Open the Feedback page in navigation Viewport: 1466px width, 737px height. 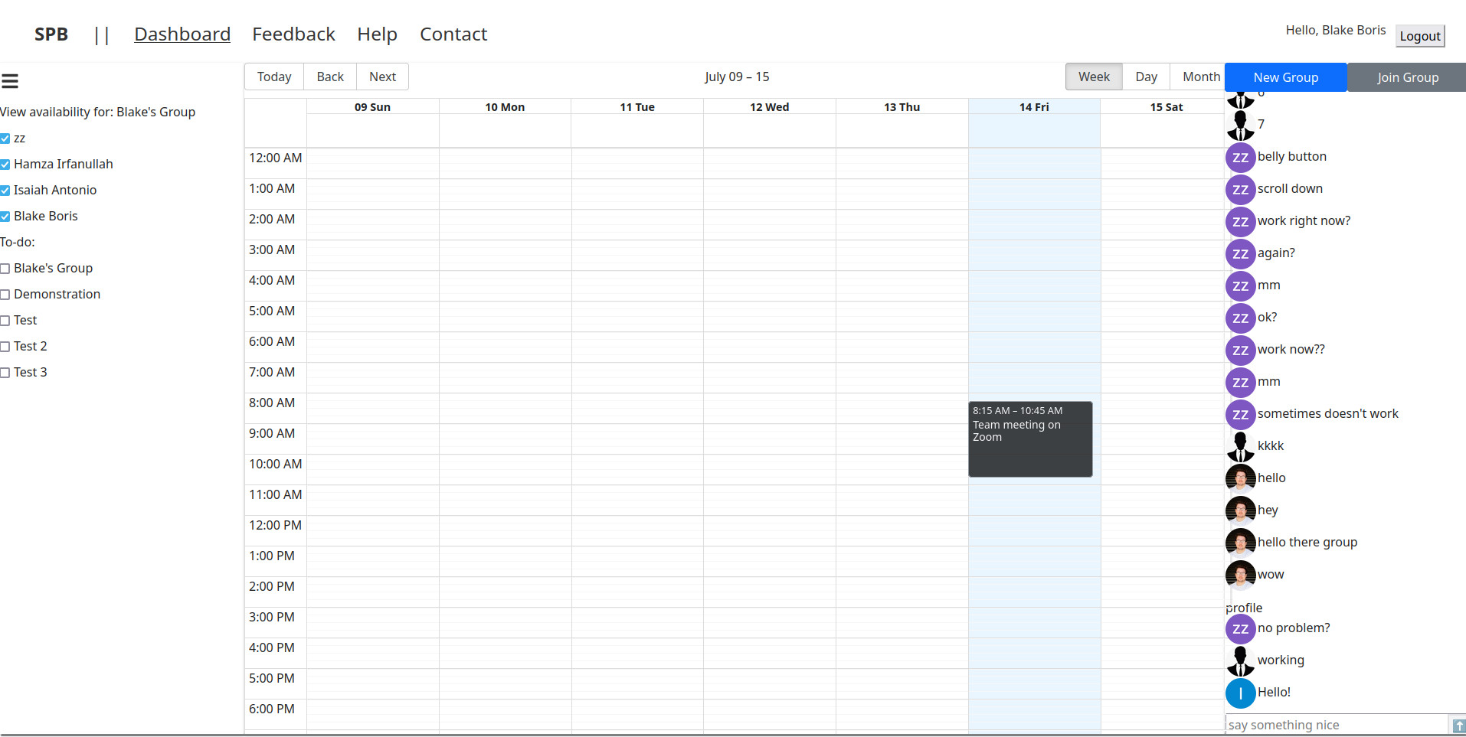(293, 34)
